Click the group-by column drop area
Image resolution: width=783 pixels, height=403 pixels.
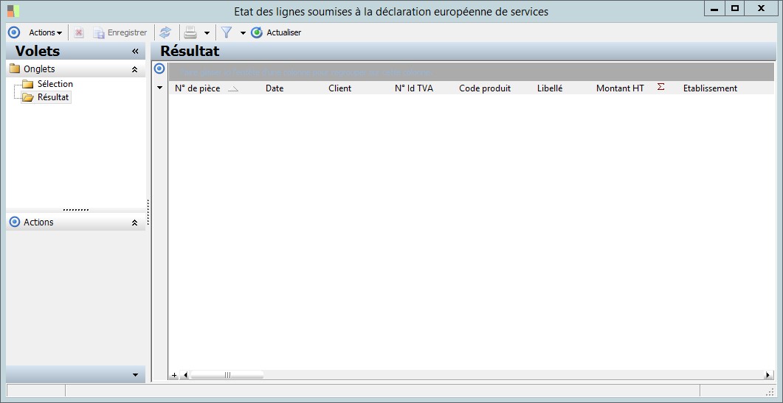pos(472,71)
